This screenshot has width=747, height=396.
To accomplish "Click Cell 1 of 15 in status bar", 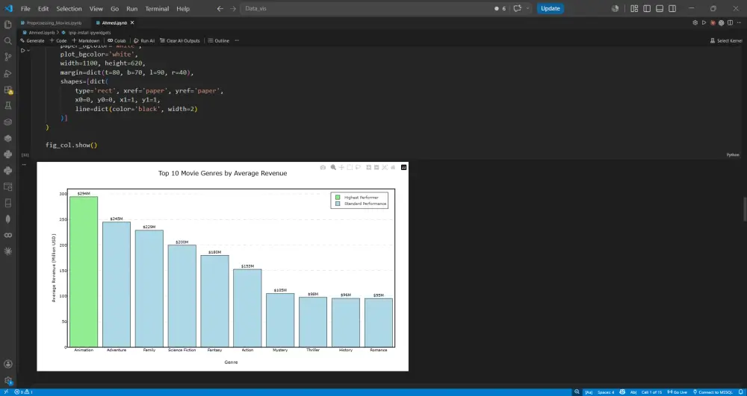I will [651, 392].
